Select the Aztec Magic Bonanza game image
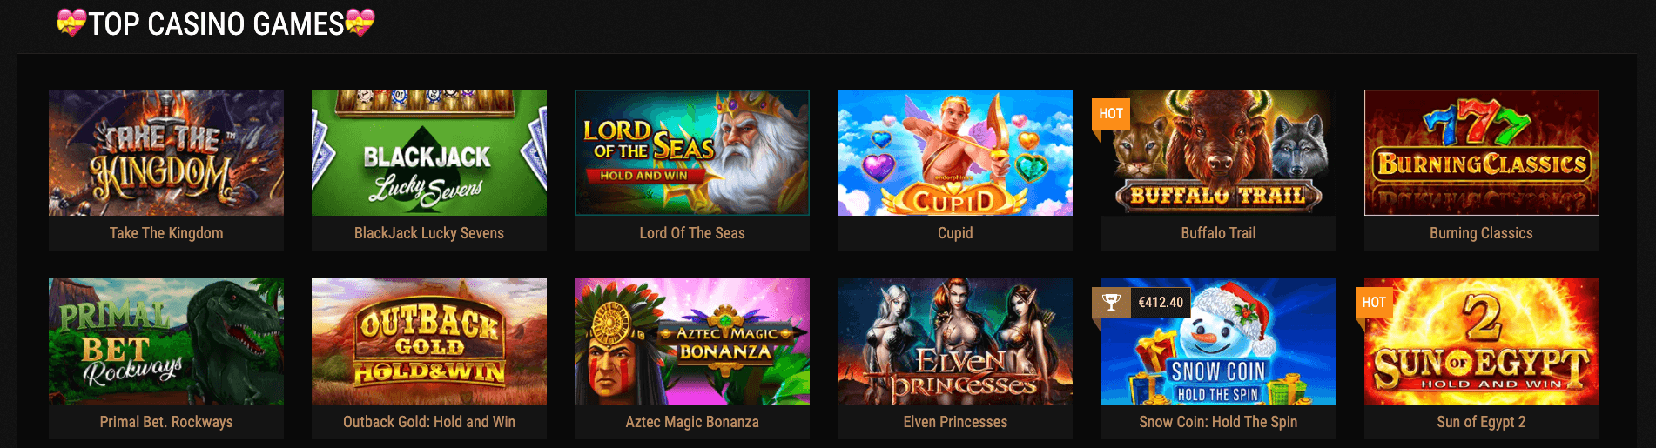Image resolution: width=1656 pixels, height=448 pixels. tap(692, 341)
